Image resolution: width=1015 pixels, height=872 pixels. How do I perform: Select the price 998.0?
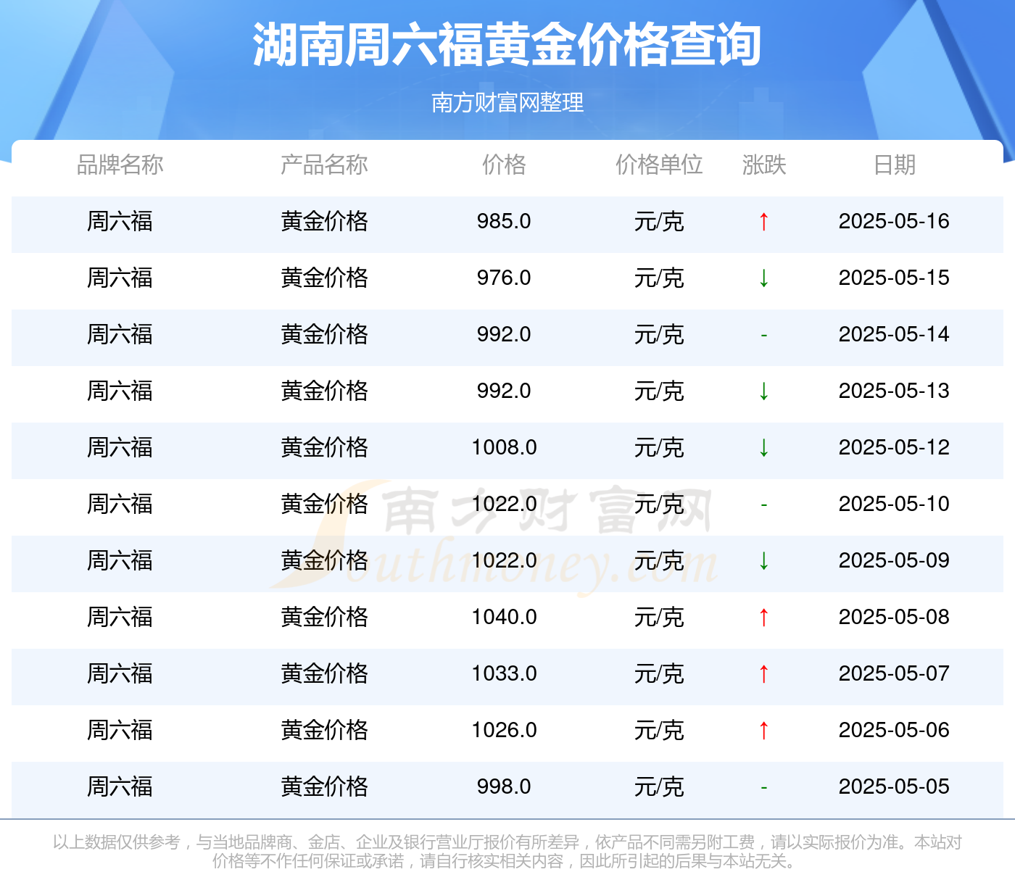coord(504,786)
